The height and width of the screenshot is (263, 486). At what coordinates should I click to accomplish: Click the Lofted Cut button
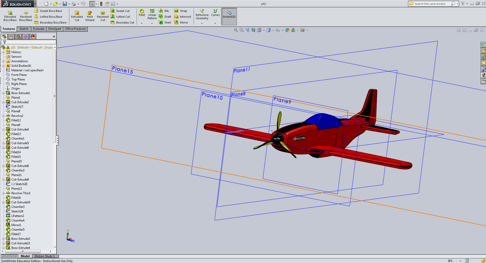click(120, 17)
